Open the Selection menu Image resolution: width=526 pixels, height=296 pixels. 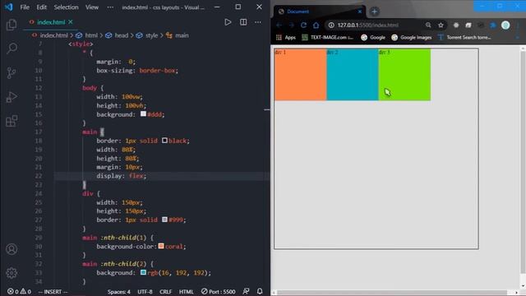pos(66,7)
